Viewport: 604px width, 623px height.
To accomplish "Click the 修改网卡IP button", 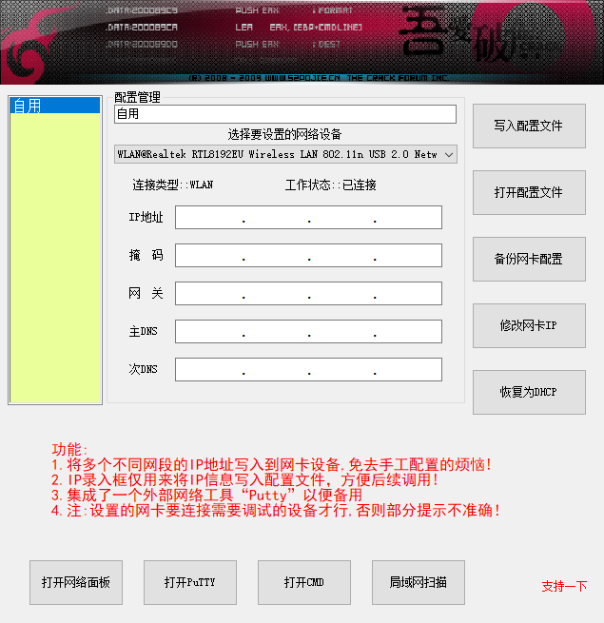I will click(529, 325).
